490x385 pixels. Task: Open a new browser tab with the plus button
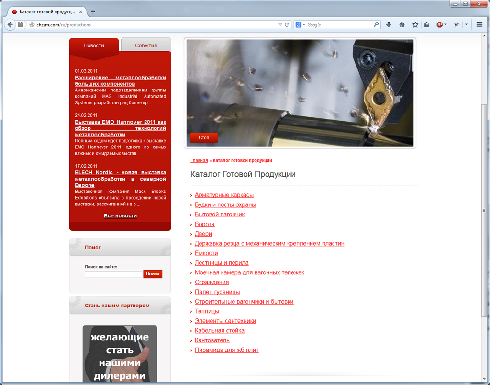93,11
